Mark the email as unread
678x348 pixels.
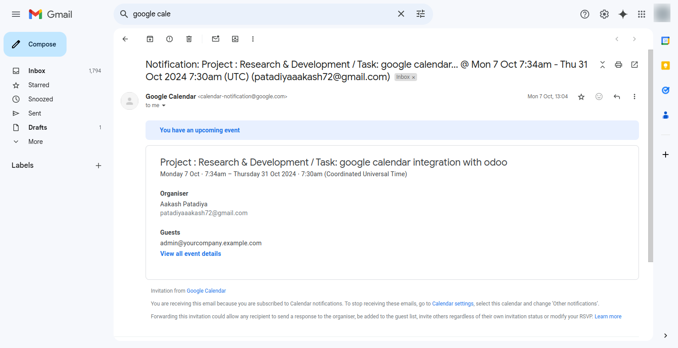pyautogui.click(x=216, y=39)
